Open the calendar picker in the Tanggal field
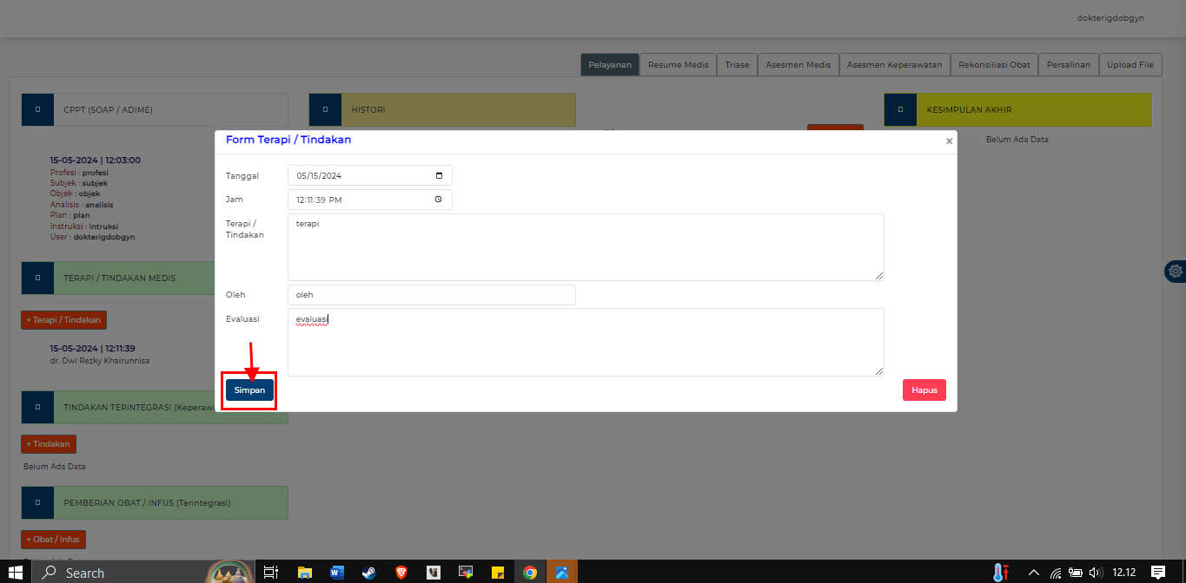This screenshot has width=1186, height=583. tap(439, 175)
